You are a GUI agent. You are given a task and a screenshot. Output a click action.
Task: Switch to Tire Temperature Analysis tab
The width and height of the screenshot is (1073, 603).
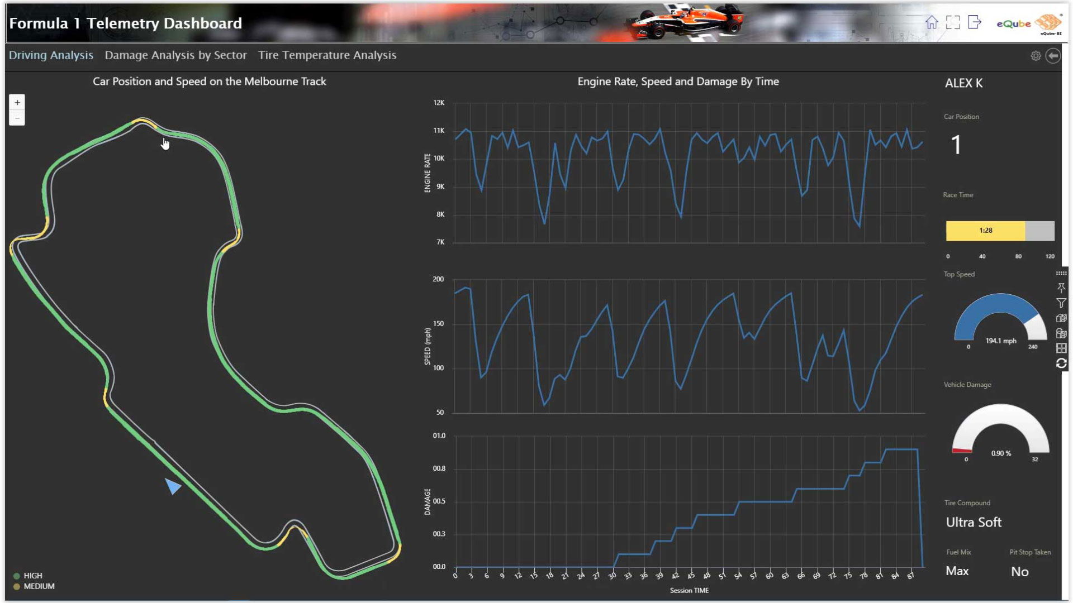(x=327, y=55)
